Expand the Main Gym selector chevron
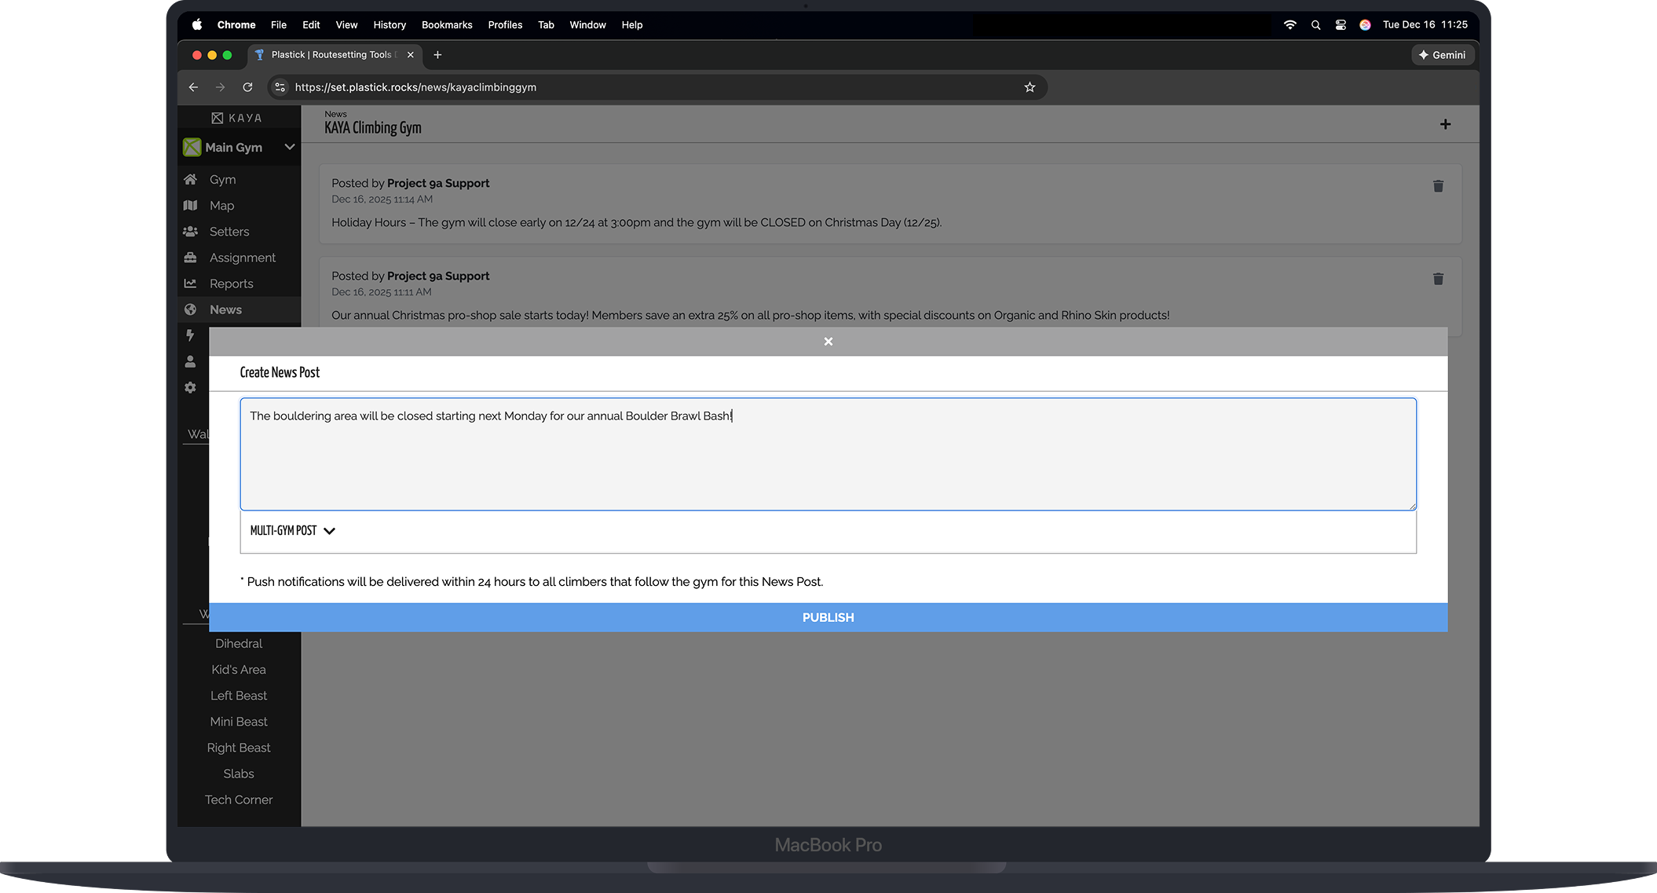1657x893 pixels. point(289,147)
